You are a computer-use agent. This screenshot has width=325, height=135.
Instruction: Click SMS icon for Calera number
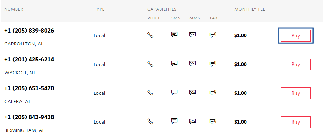[174, 92]
